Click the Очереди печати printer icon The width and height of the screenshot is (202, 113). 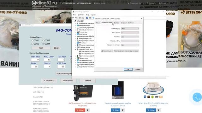[78, 47]
